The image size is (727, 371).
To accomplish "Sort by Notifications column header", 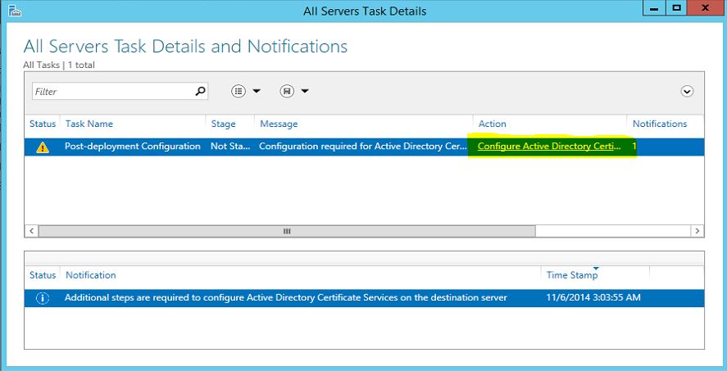I will 660,124.
